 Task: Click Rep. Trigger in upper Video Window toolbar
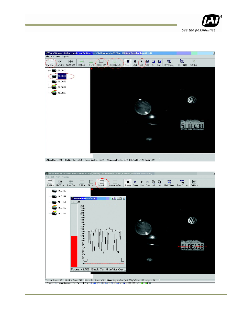coord(182,63)
